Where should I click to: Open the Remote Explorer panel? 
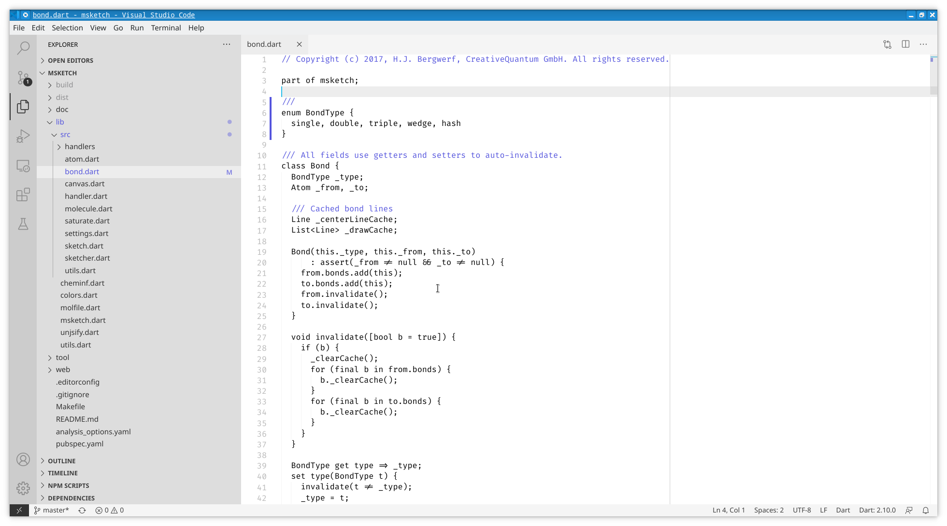[x=23, y=166]
